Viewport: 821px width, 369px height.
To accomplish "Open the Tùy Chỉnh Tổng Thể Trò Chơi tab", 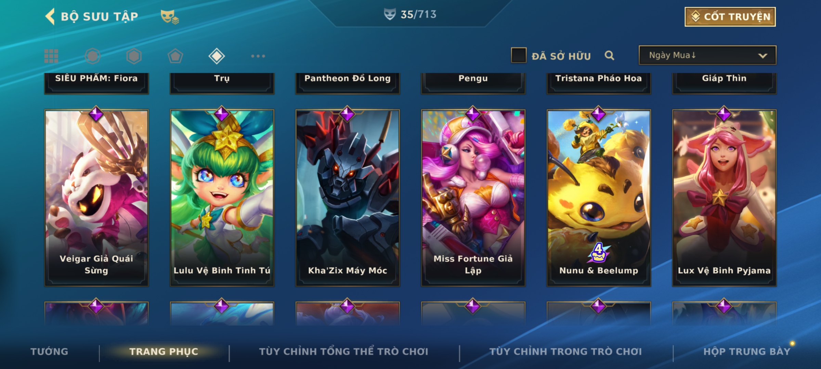I will 343,352.
